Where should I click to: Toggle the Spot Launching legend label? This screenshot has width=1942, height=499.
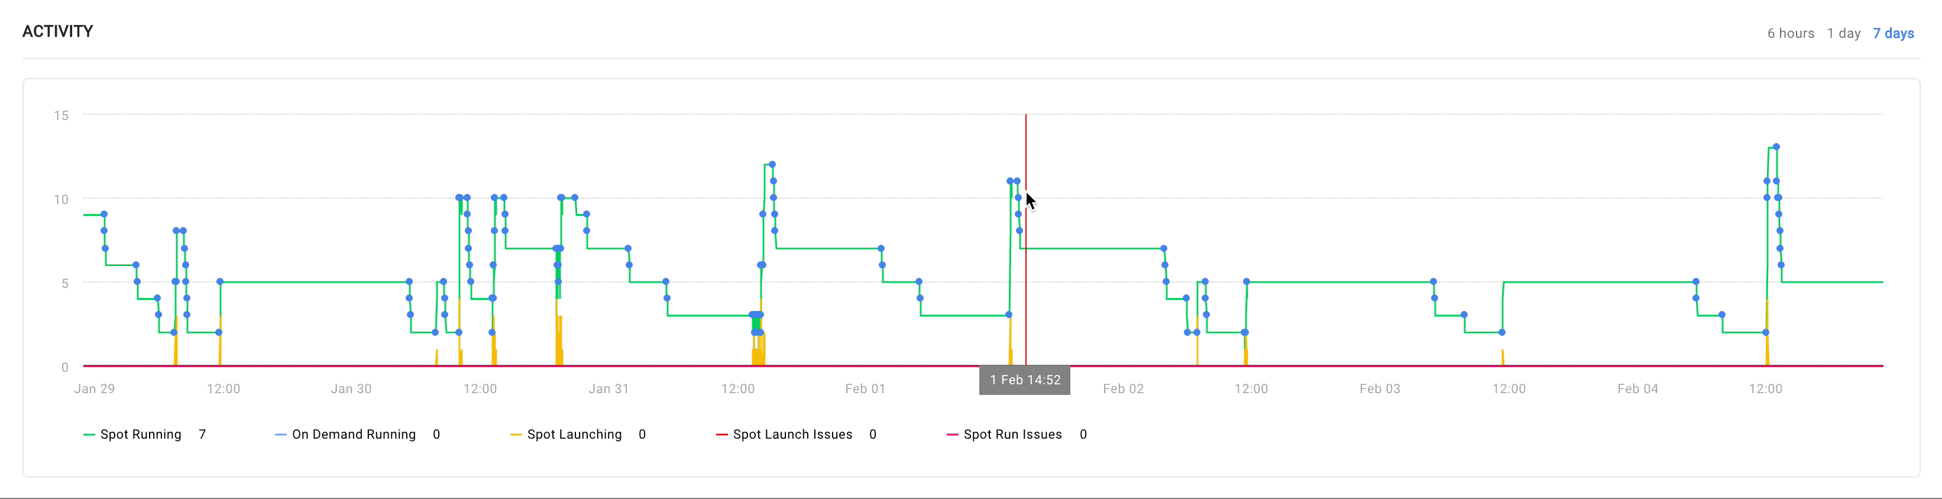click(574, 434)
